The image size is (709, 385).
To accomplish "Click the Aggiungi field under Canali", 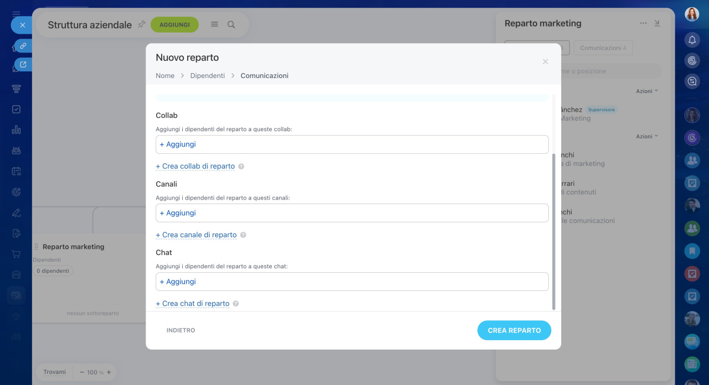I will pyautogui.click(x=352, y=213).
